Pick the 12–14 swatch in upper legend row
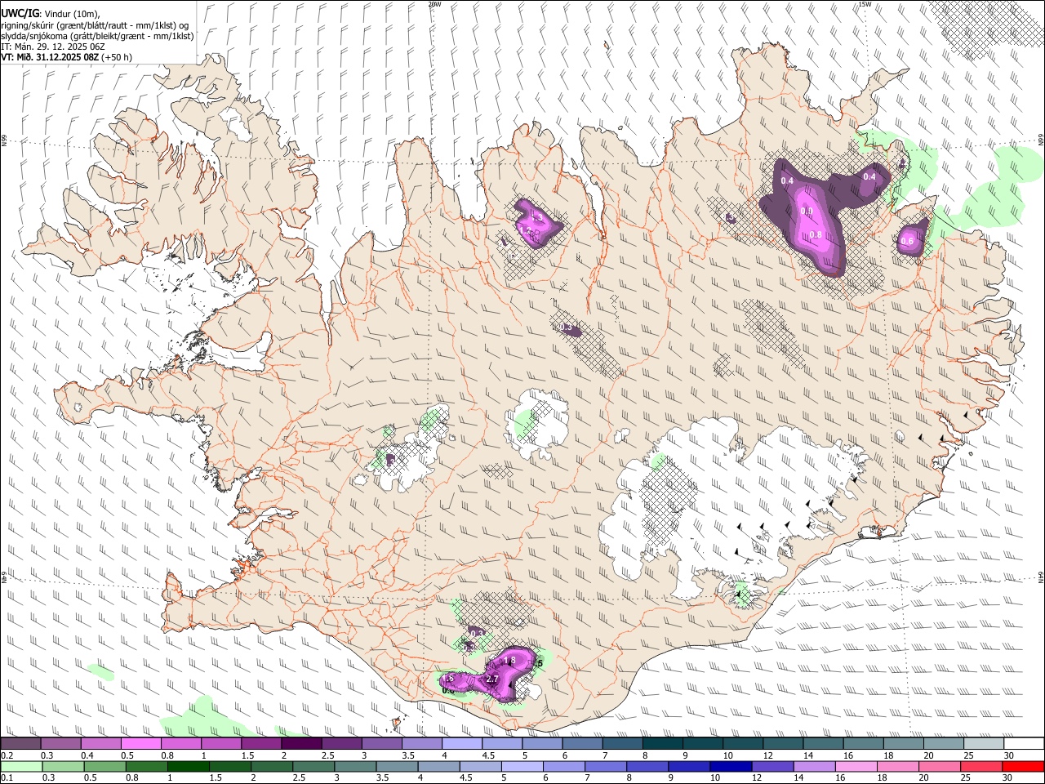This screenshot has width=1045, height=784. tap(783, 743)
